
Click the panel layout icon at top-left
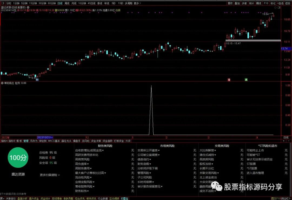pos(3,3)
